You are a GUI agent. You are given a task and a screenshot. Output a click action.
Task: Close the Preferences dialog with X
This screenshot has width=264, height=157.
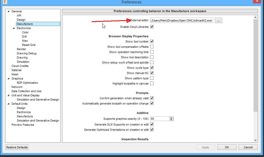click(x=257, y=1)
